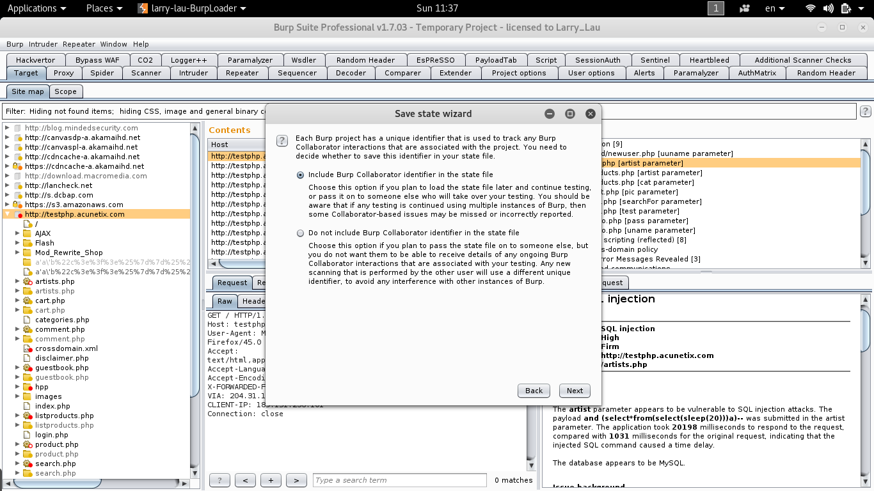The image size is (874, 491).
Task: Switch to the Repeater tab
Action: 242,73
